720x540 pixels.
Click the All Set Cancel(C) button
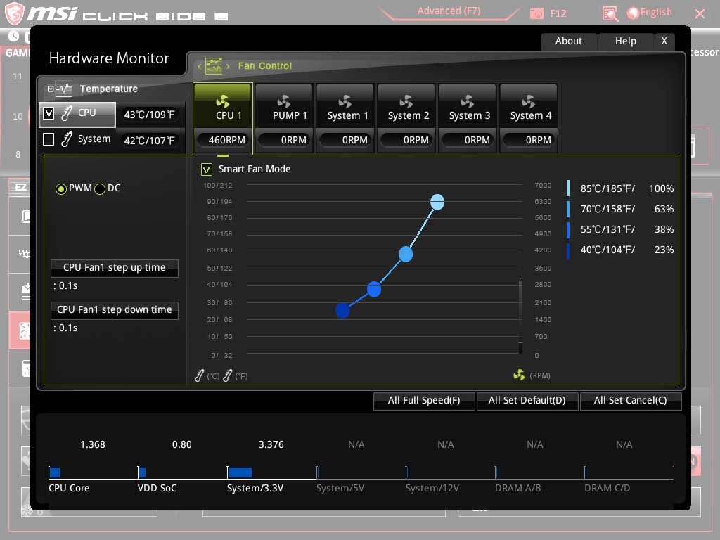click(x=630, y=400)
